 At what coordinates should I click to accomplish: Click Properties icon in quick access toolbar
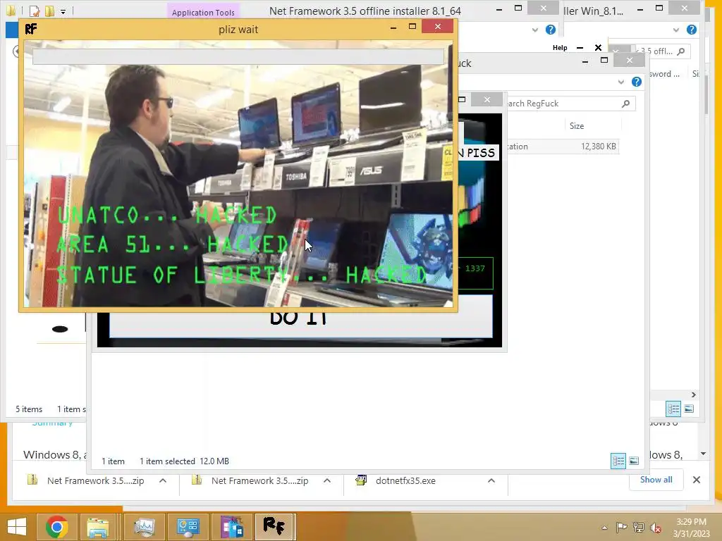click(x=35, y=11)
